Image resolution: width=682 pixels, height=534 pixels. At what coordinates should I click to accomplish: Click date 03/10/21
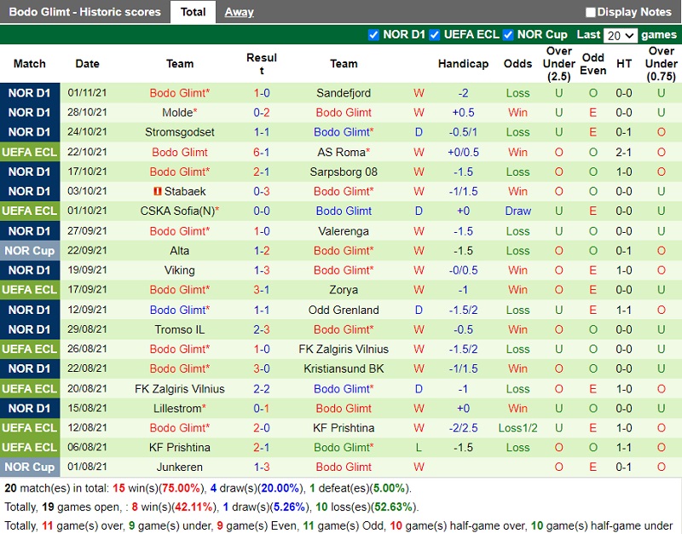(x=87, y=191)
